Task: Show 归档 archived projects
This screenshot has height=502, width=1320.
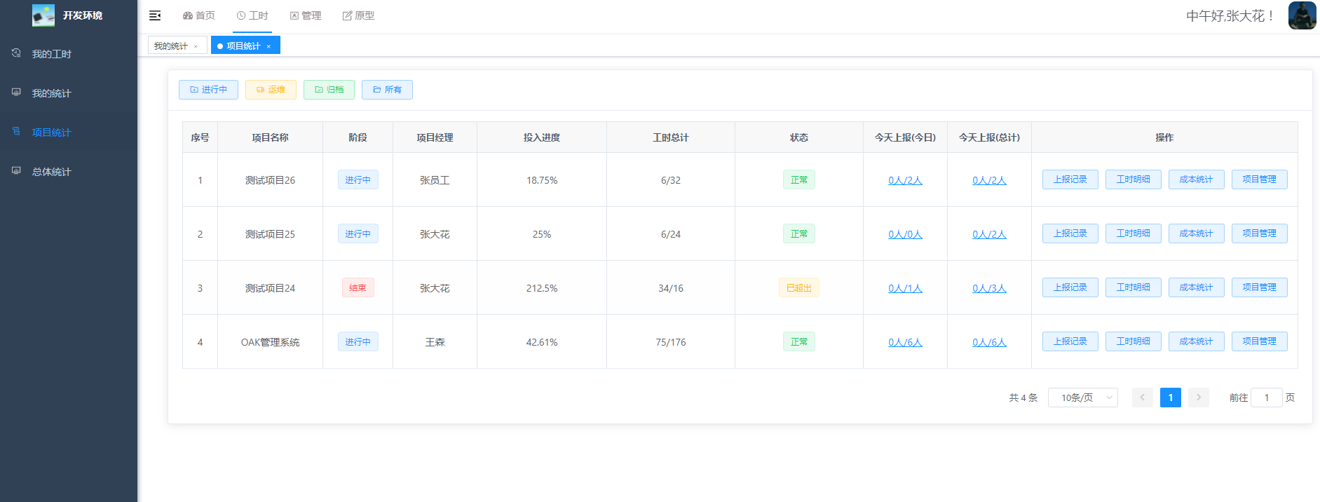Action: point(329,90)
